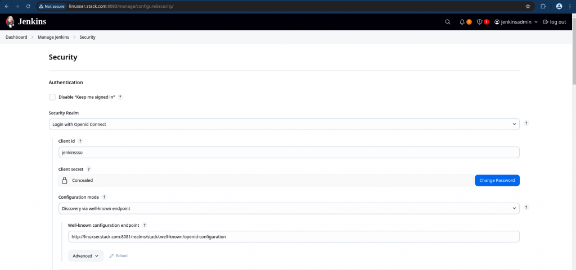Go to Dashboard breadcrumb
576x270 pixels.
coord(16,37)
